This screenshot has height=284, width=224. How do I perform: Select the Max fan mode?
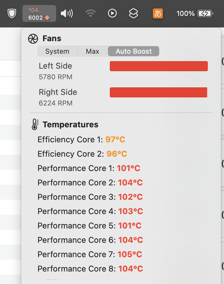click(93, 52)
